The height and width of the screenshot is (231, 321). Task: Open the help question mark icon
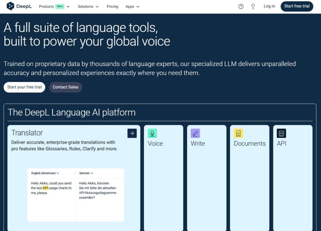coord(241,6)
